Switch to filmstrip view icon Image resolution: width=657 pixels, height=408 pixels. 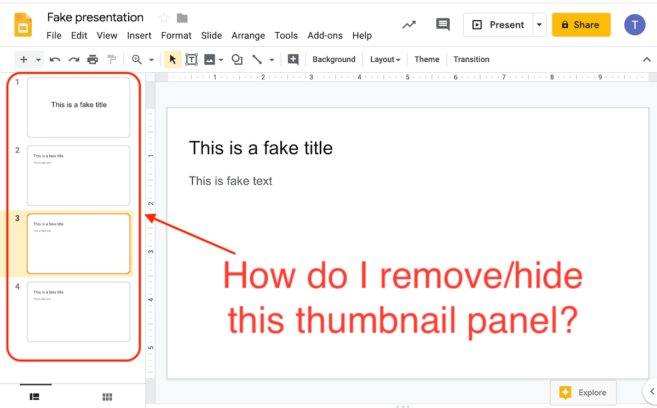(x=34, y=397)
